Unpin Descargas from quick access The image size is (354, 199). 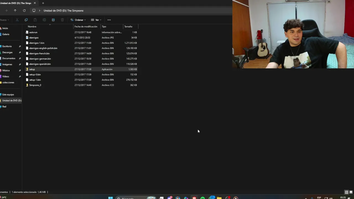coord(20,53)
